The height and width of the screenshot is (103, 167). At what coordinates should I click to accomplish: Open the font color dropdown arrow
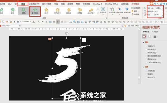point(36,22)
